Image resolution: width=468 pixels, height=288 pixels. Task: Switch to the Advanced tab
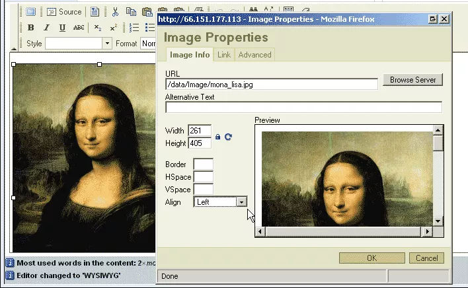click(254, 55)
